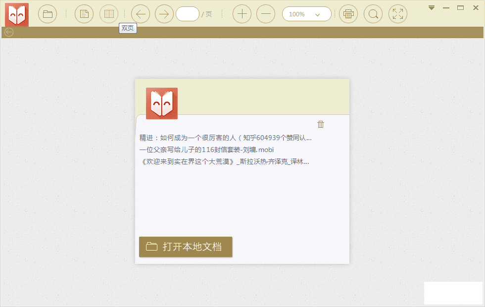Enter fullscreen mode with expand icon

point(398,14)
